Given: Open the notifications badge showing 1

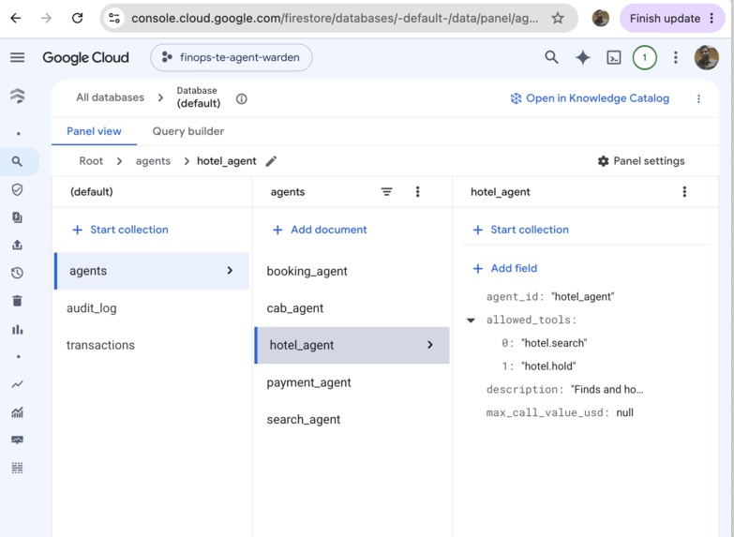Looking at the screenshot, I should 645,57.
